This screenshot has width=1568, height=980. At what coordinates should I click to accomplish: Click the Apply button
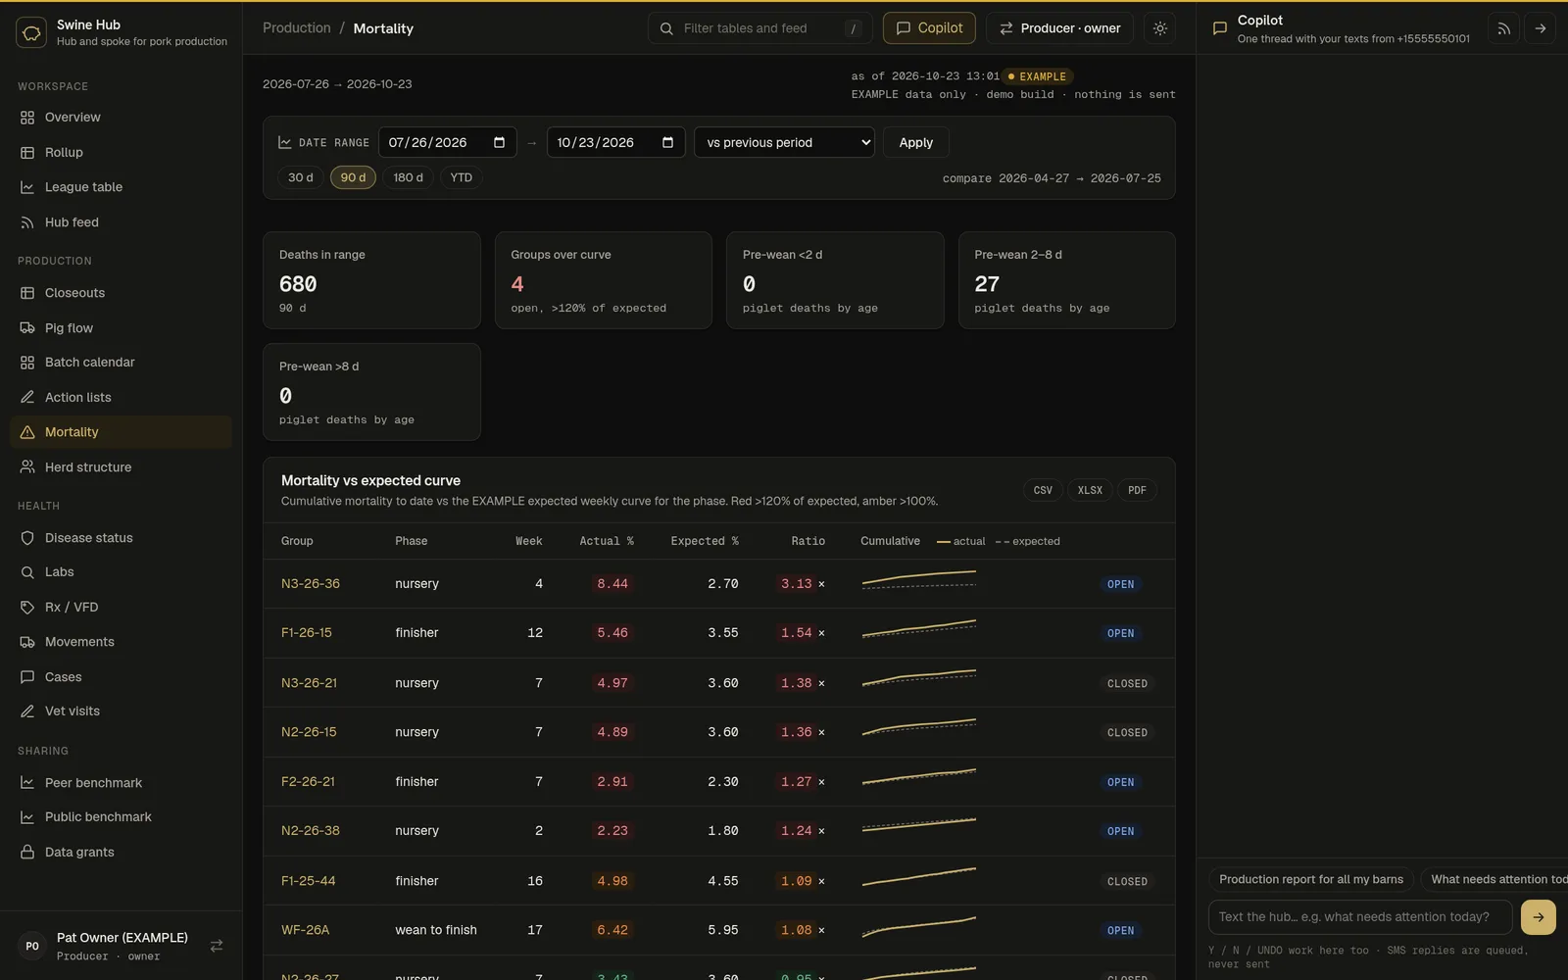tap(916, 142)
